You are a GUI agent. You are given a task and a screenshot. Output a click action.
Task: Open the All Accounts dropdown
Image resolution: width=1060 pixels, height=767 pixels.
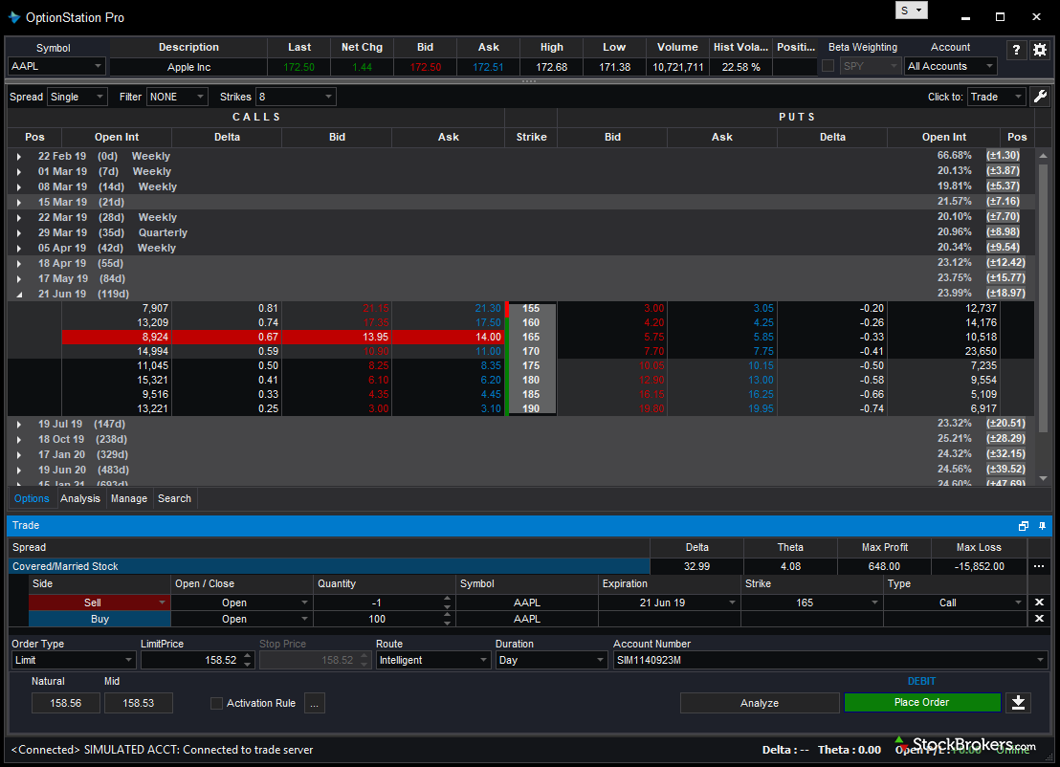(951, 66)
